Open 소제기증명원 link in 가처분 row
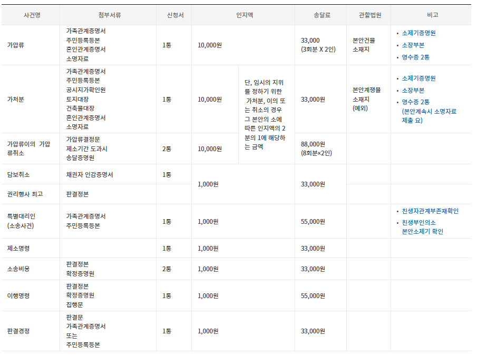 click(418, 78)
